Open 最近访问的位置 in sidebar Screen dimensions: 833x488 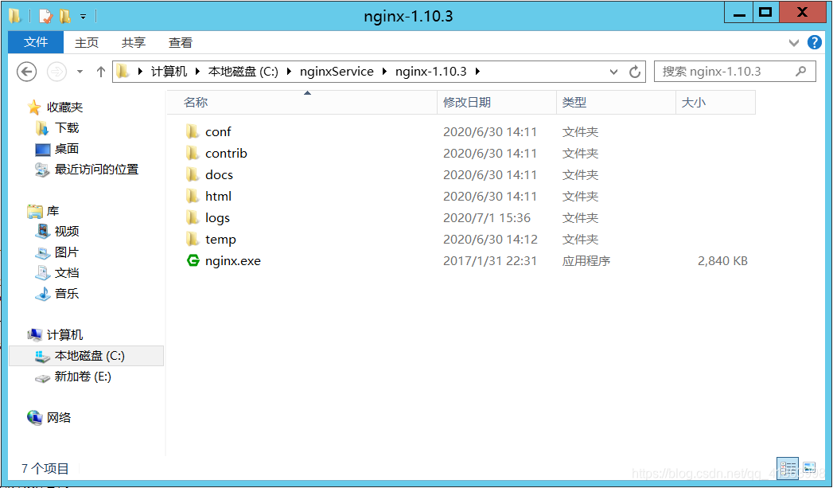pyautogui.click(x=96, y=169)
